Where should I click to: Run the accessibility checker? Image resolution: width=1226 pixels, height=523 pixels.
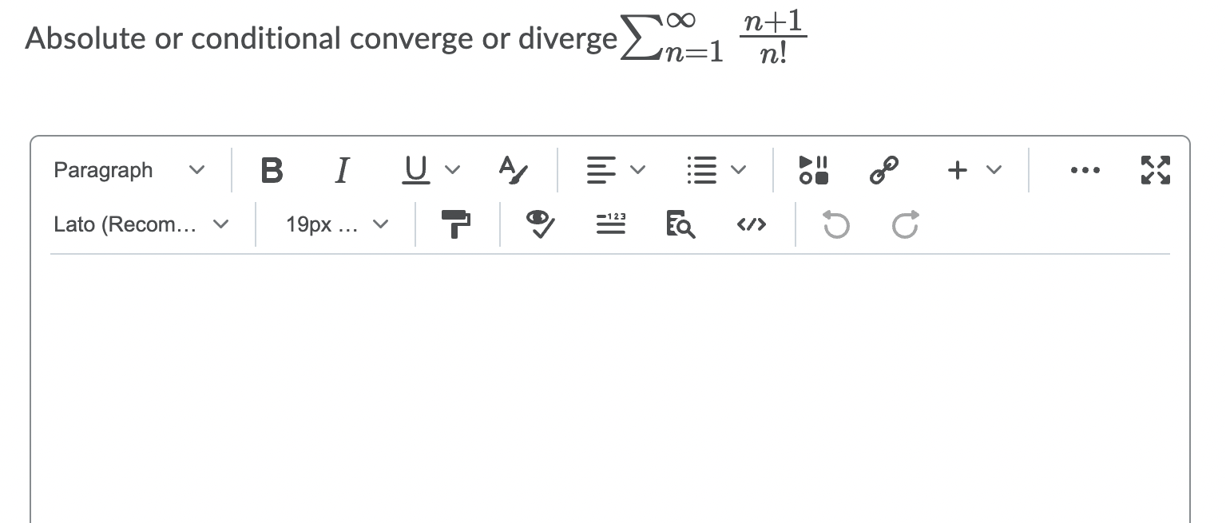click(542, 225)
